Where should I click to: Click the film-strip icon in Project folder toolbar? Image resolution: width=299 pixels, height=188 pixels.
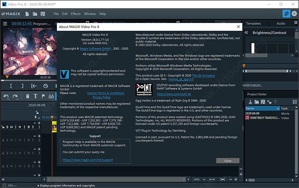pyautogui.click(x=263, y=102)
